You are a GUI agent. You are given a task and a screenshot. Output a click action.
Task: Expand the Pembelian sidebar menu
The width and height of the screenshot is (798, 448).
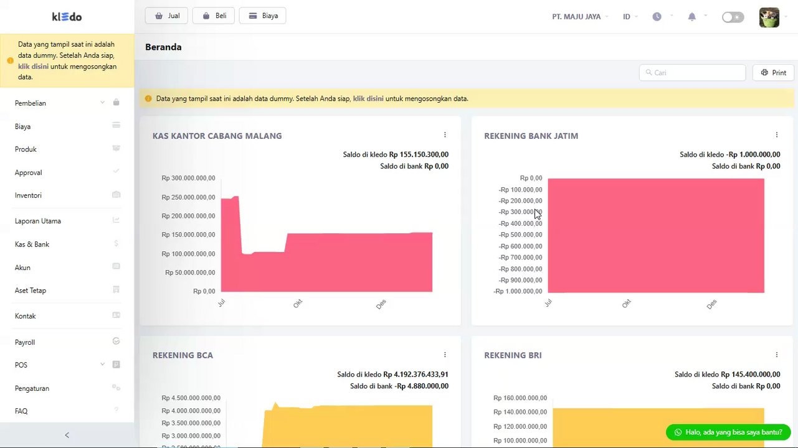pyautogui.click(x=67, y=103)
